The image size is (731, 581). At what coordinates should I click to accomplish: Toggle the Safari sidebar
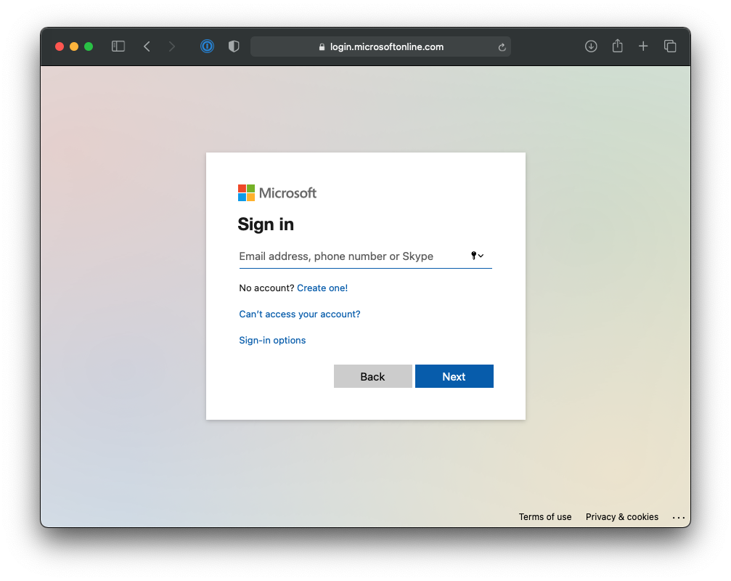(118, 46)
